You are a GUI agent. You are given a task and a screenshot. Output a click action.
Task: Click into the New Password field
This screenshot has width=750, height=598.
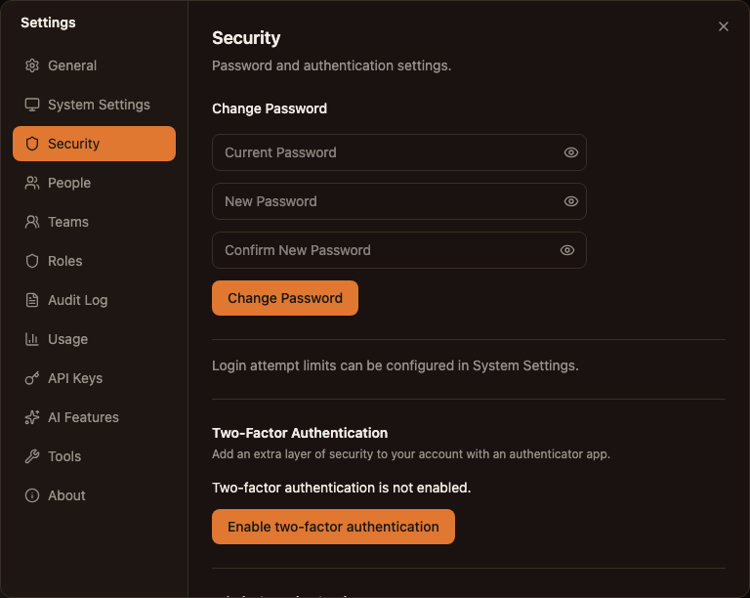click(399, 201)
